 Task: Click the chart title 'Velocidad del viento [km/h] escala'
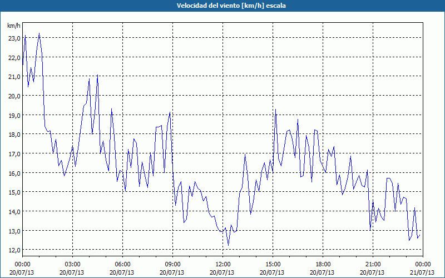[x=231, y=6]
